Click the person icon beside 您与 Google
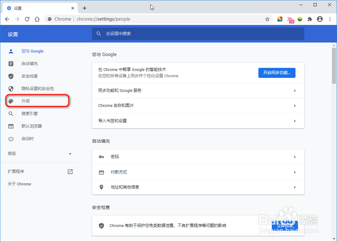This screenshot has height=242, width=337. pos(11,51)
